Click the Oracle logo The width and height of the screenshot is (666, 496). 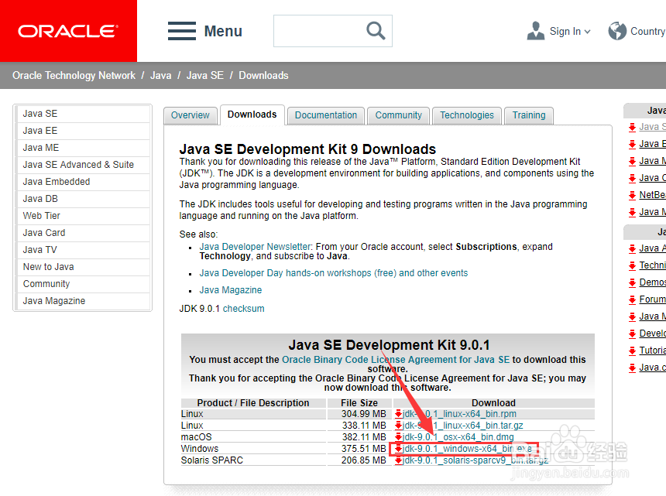click(68, 31)
